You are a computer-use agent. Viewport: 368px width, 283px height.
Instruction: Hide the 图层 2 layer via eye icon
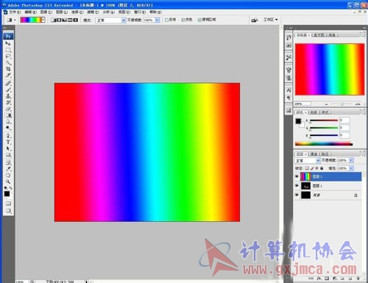pyautogui.click(x=297, y=176)
